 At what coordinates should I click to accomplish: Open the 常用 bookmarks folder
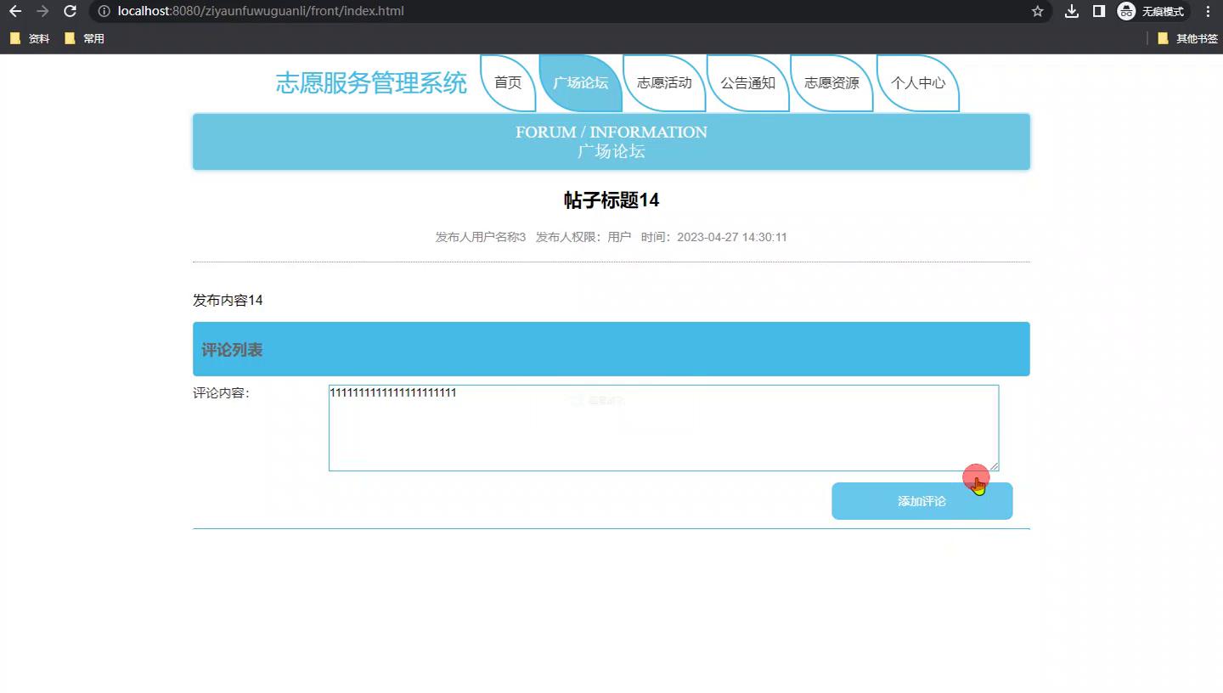pyautogui.click(x=84, y=38)
